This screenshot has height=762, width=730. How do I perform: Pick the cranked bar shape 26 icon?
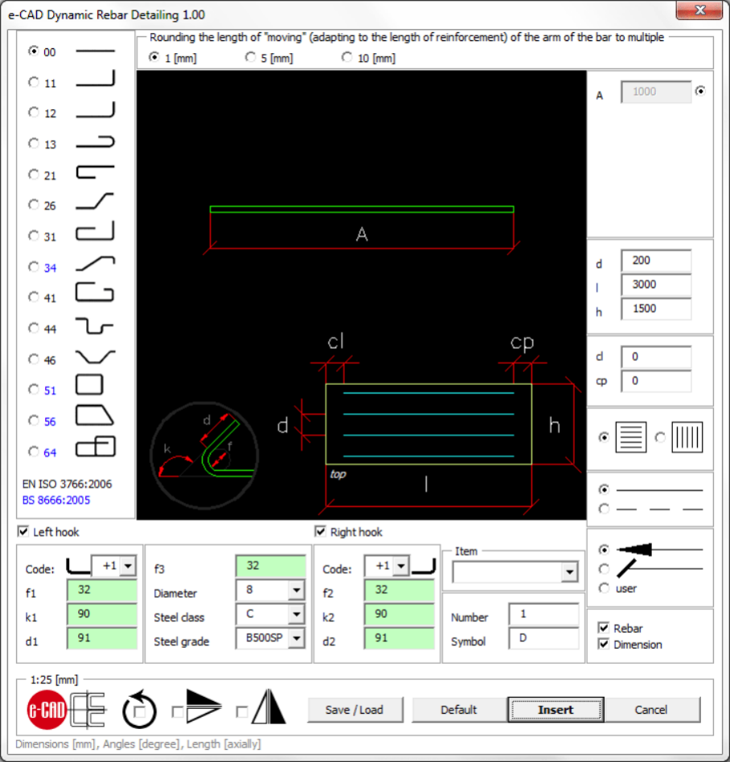click(x=95, y=202)
